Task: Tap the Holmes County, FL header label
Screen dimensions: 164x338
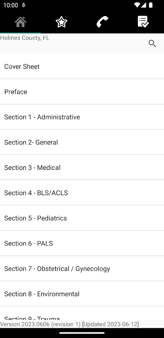Action: coord(24,38)
